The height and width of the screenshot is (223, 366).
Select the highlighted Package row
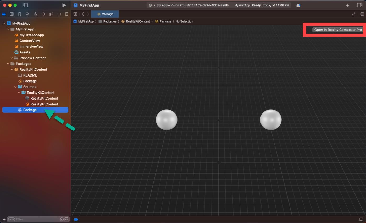pyautogui.click(x=35, y=110)
